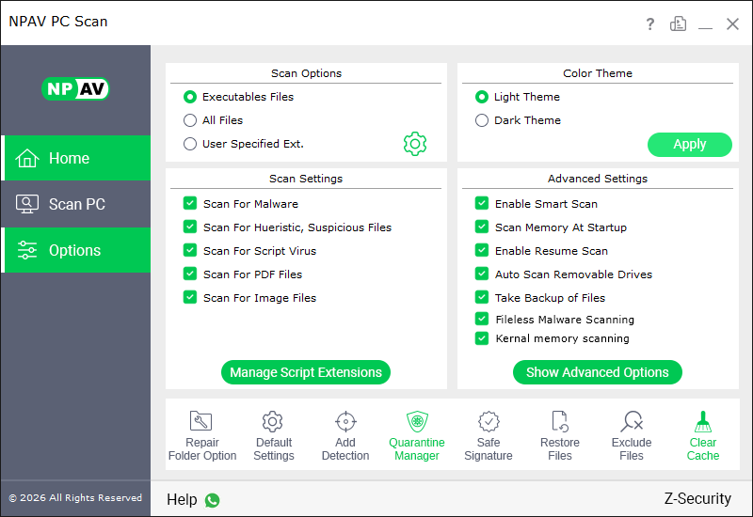This screenshot has height=517, width=753.
Task: Click Manage Script Extensions button
Action: click(x=306, y=372)
